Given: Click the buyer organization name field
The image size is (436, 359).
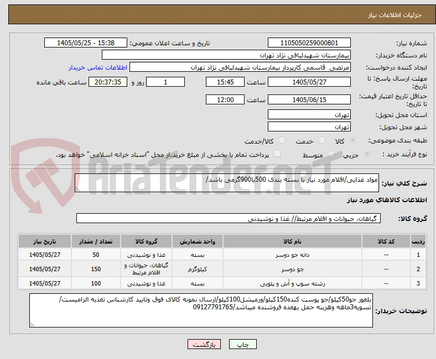Looking at the screenshot, I should 226,55.
